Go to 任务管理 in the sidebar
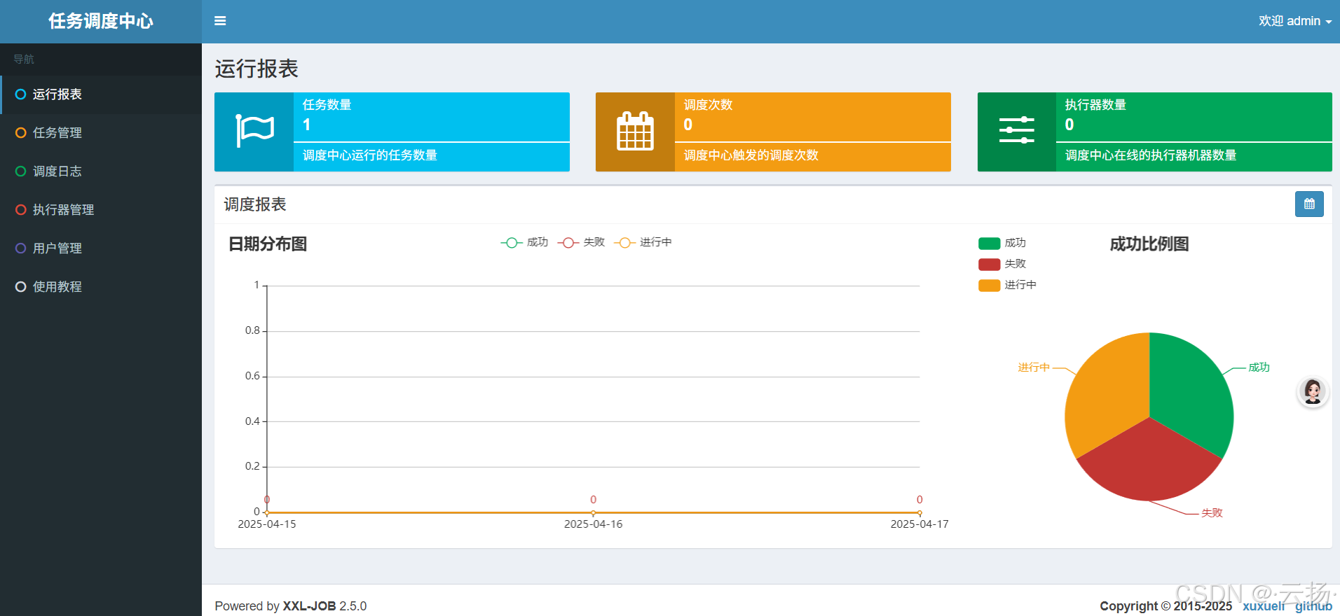Image resolution: width=1340 pixels, height=616 pixels. [101, 133]
